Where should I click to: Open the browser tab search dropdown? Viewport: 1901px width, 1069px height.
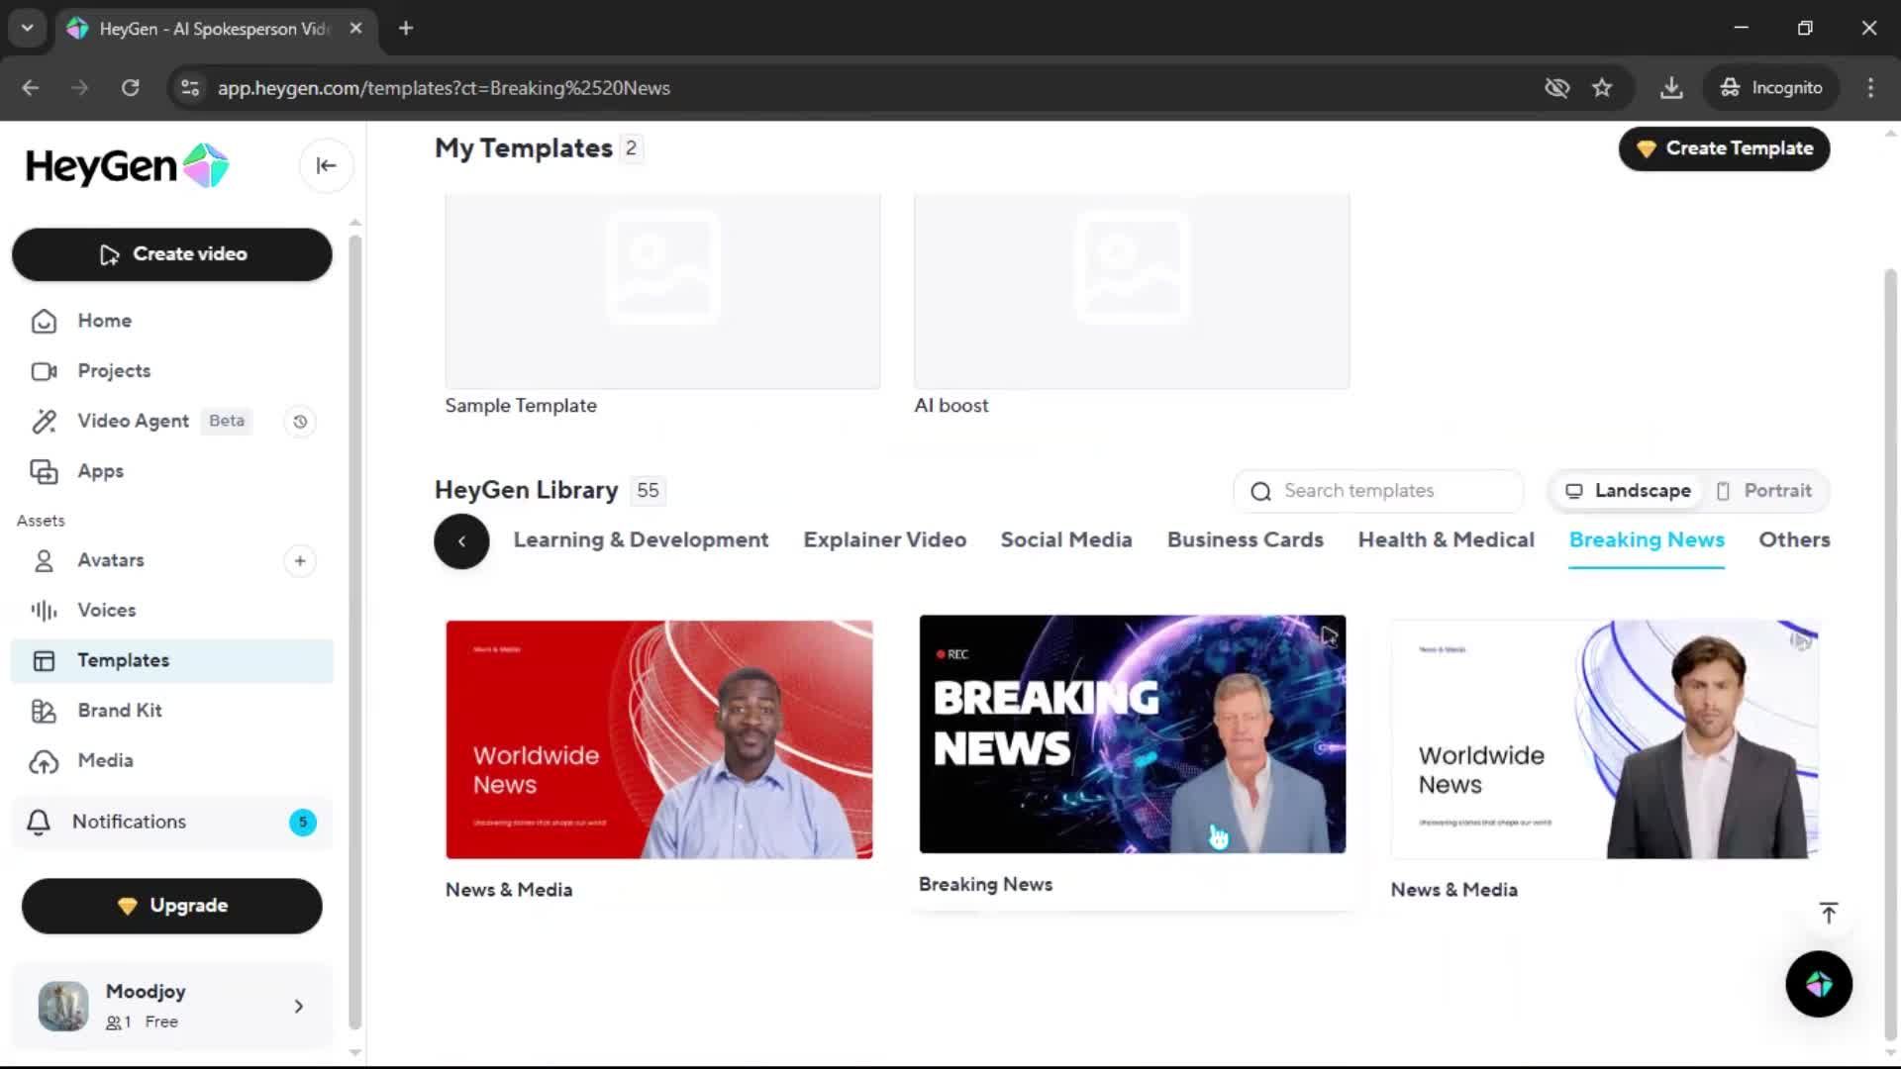tap(27, 28)
